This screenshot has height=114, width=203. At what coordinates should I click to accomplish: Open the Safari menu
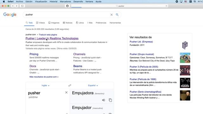(10, 2)
